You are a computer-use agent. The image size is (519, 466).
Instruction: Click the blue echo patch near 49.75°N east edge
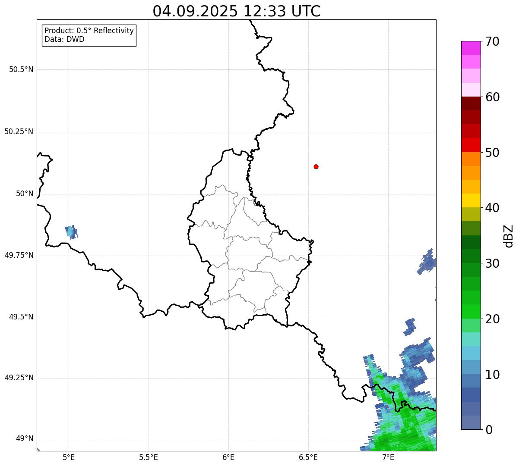[427, 261]
